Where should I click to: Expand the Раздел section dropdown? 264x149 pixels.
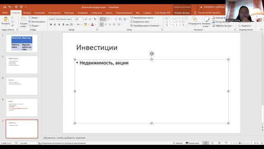(35, 26)
